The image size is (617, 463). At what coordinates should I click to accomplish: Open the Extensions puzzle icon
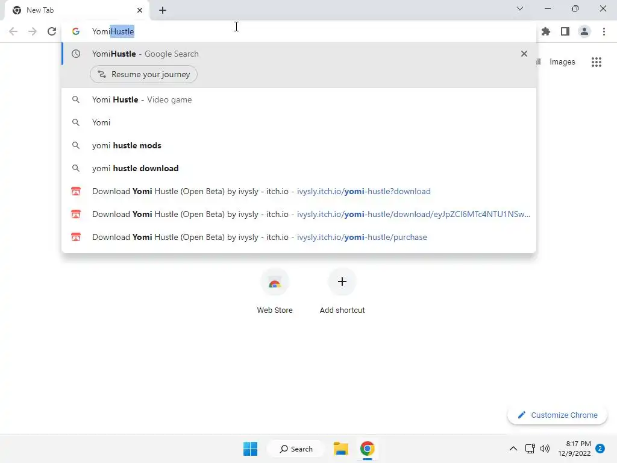546,31
